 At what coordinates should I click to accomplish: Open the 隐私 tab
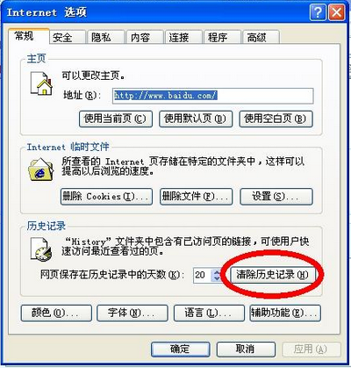106,37
